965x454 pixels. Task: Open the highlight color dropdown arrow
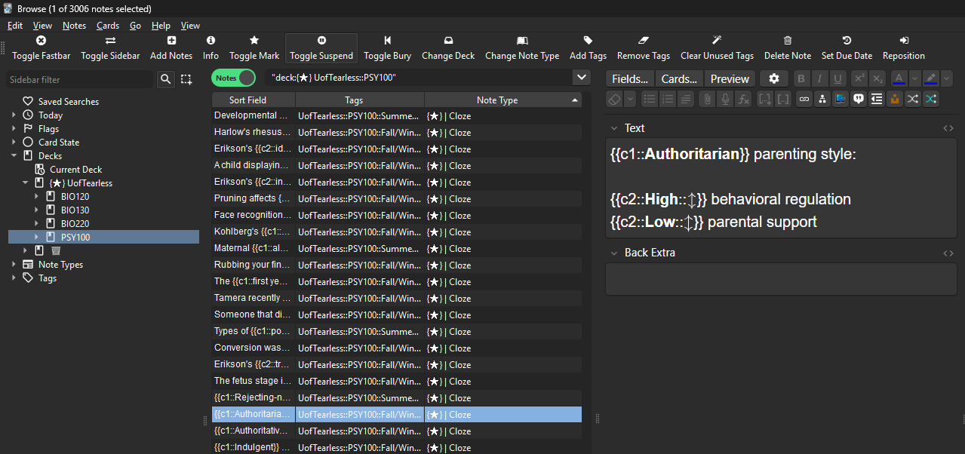click(947, 78)
